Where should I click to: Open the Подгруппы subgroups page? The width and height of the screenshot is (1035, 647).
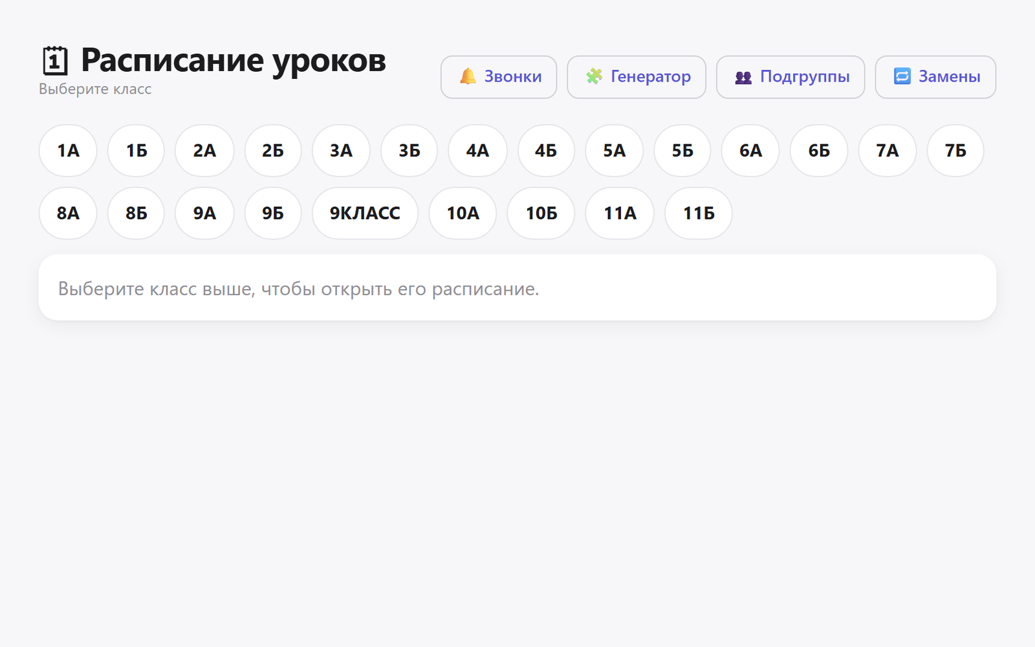[790, 77]
